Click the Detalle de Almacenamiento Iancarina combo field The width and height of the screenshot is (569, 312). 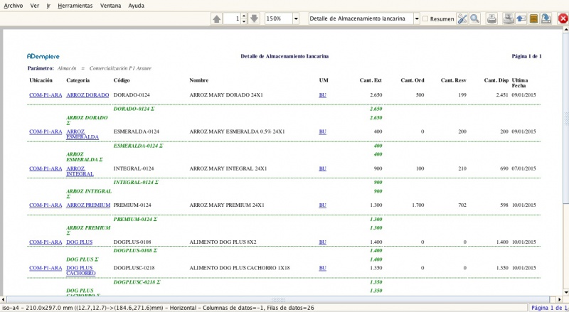pyautogui.click(x=361, y=18)
